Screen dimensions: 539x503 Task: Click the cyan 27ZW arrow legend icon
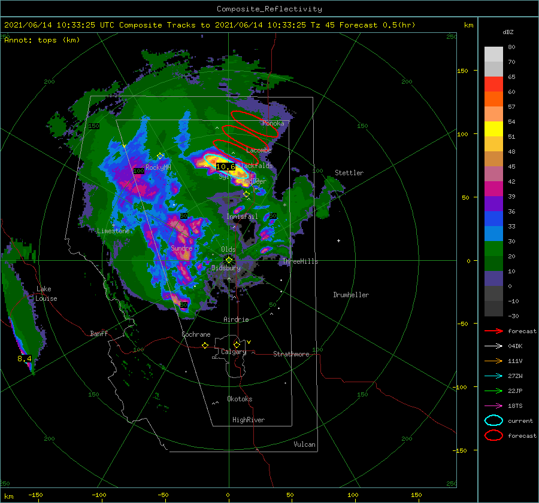[493, 376]
